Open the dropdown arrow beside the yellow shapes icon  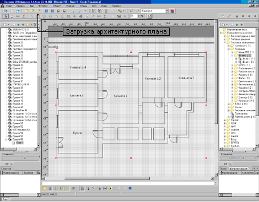click(x=123, y=11)
